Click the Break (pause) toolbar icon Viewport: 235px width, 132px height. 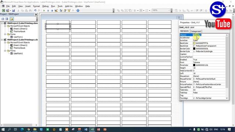pos(48,11)
